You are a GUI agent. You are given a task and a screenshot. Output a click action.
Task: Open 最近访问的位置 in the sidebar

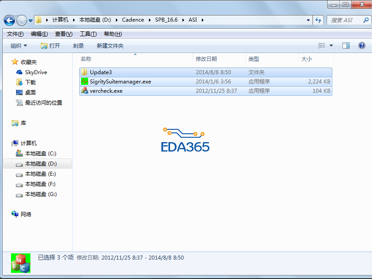pyautogui.click(x=44, y=103)
